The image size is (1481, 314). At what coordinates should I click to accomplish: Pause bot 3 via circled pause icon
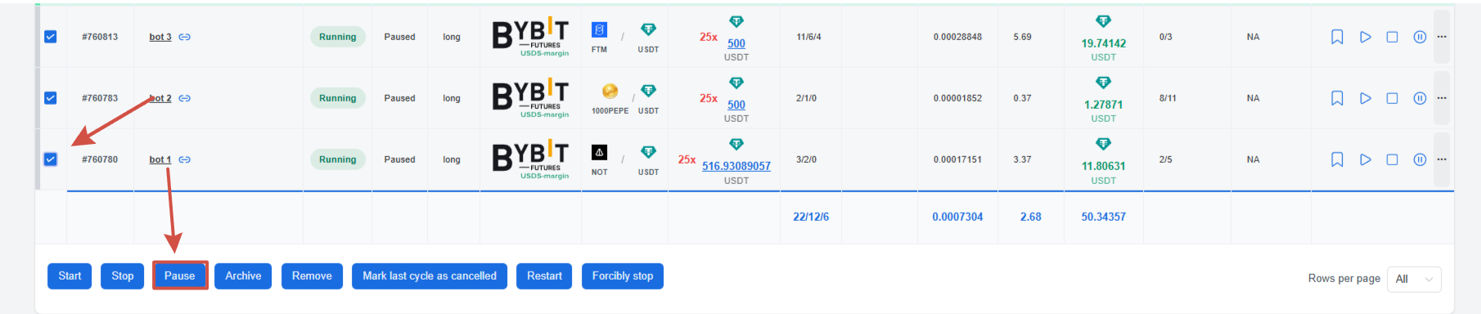[1420, 37]
